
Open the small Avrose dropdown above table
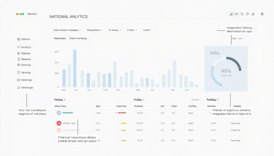pos(195,99)
